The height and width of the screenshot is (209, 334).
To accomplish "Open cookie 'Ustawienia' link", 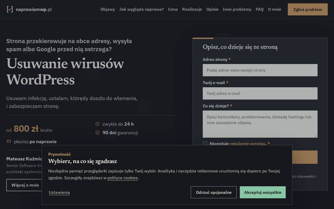I will 59,193.
